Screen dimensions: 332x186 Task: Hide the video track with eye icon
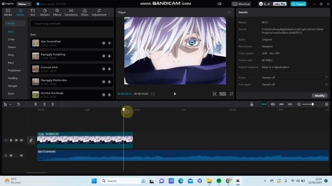pos(16,140)
